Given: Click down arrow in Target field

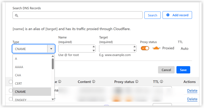Looking at the screenshot, I should [x=135, y=51].
